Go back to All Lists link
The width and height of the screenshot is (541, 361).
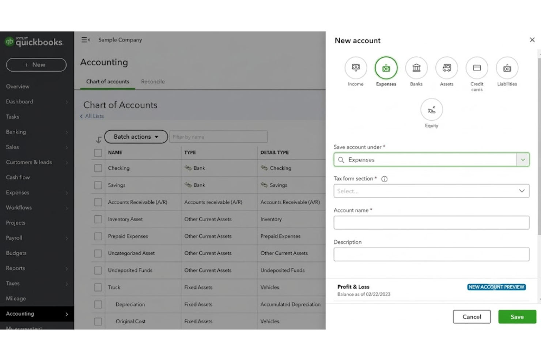[x=92, y=116]
